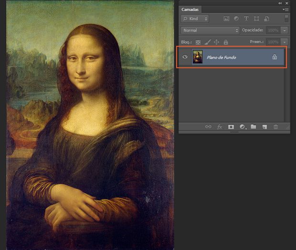Create a new layer group folder

tap(254, 127)
